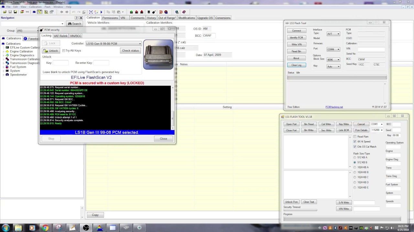Enable the Read Ram checkbox
This screenshot has width=414, height=232.
tap(355, 137)
